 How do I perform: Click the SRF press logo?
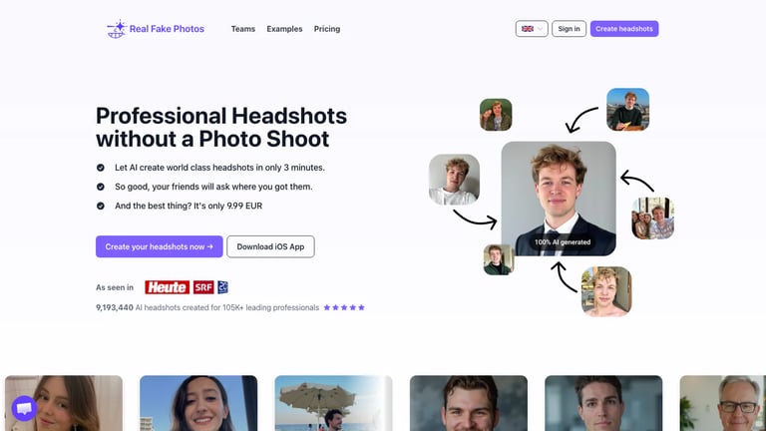click(x=203, y=287)
